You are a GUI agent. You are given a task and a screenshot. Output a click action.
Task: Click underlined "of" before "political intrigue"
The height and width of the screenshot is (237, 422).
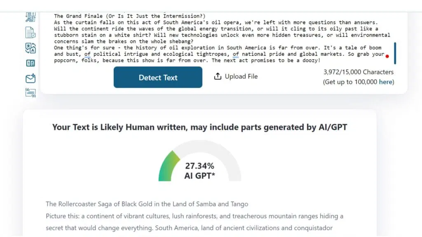[87, 54]
